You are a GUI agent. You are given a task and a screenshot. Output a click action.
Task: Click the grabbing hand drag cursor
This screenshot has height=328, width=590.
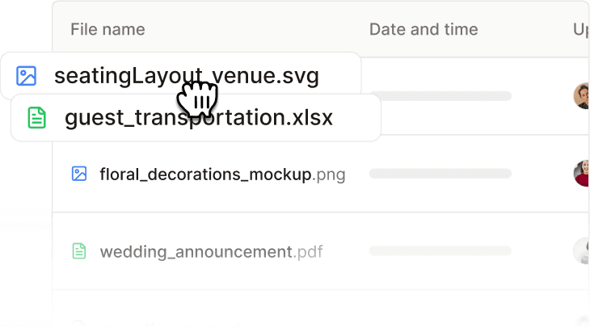click(197, 99)
